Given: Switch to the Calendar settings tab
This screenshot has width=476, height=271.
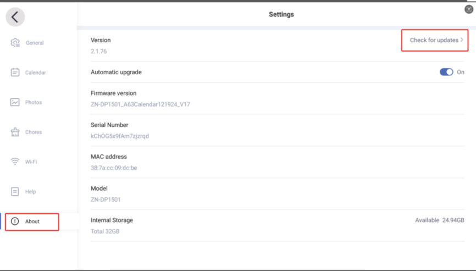Looking at the screenshot, I should 36,73.
